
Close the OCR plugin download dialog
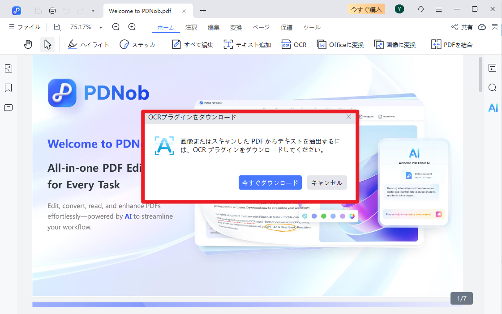click(x=349, y=117)
